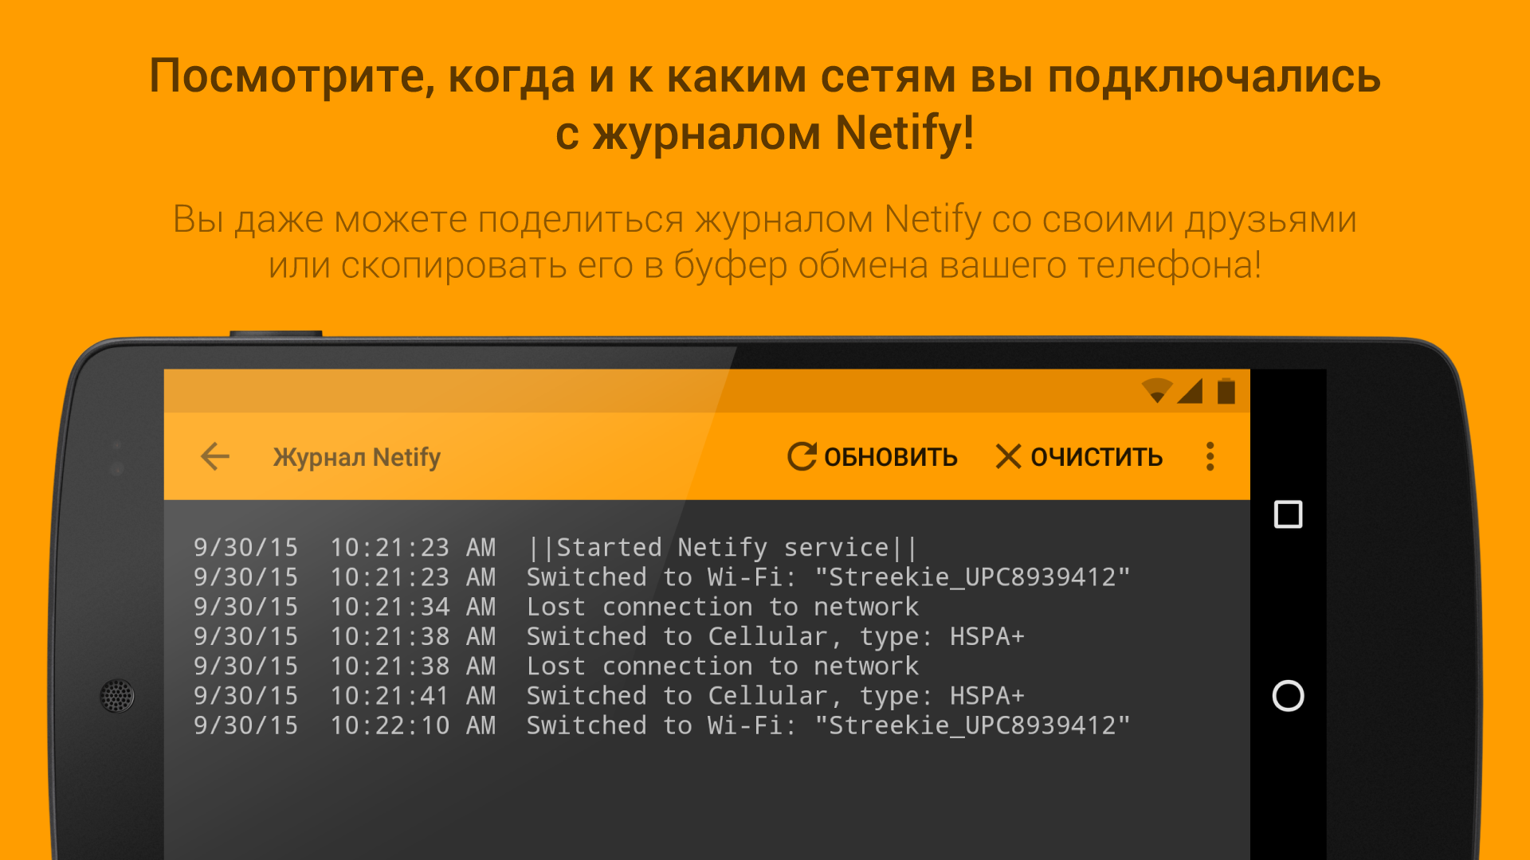
Task: Tap the cellular signal status icon
Action: [1190, 391]
